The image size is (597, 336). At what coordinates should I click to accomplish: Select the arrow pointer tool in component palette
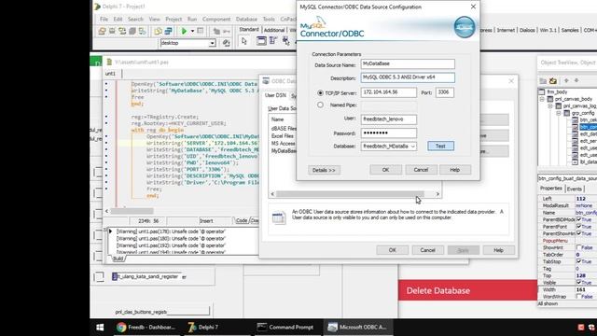coord(244,41)
